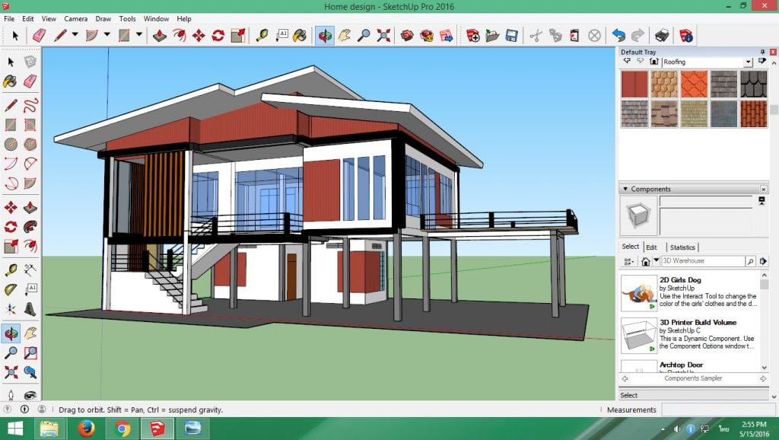This screenshot has width=779, height=440.
Task: Select the Paint Bucket tool in top toolbar
Action: [300, 35]
